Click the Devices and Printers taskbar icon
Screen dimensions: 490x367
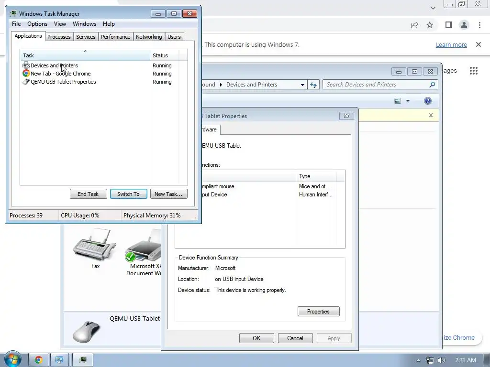[59, 360]
